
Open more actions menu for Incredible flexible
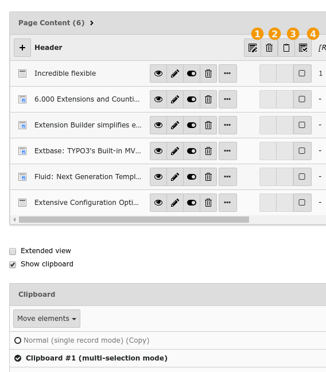point(227,73)
